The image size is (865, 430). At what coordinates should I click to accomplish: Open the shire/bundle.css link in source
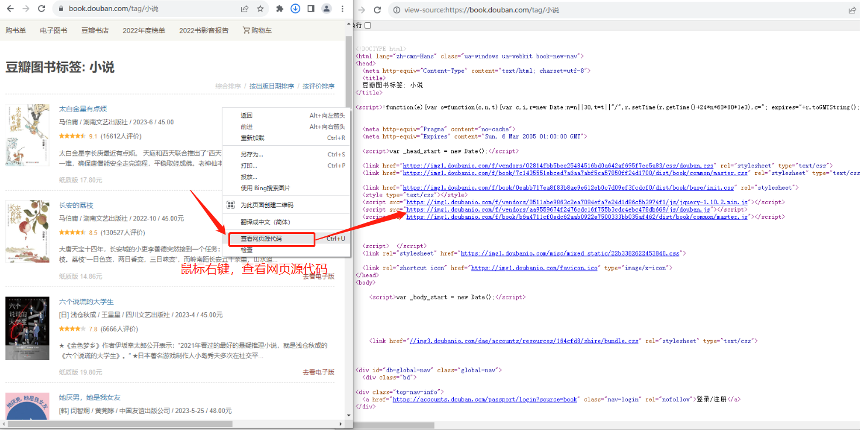click(524, 341)
